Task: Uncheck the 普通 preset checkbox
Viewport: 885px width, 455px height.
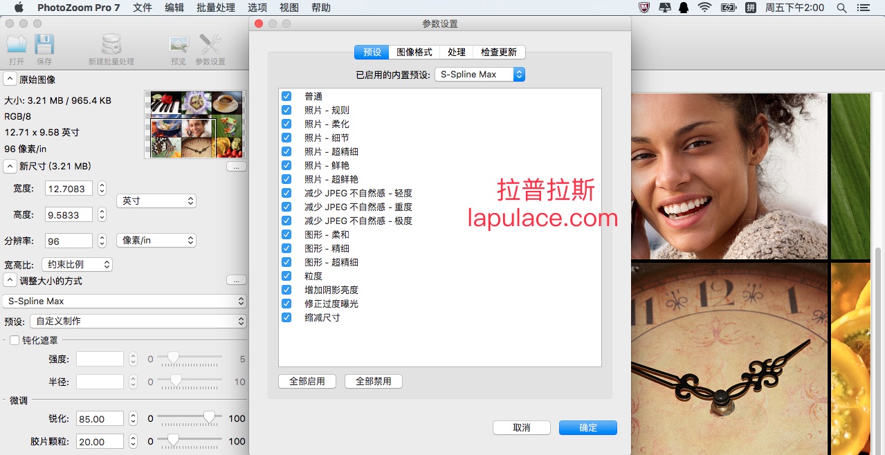Action: tap(286, 96)
